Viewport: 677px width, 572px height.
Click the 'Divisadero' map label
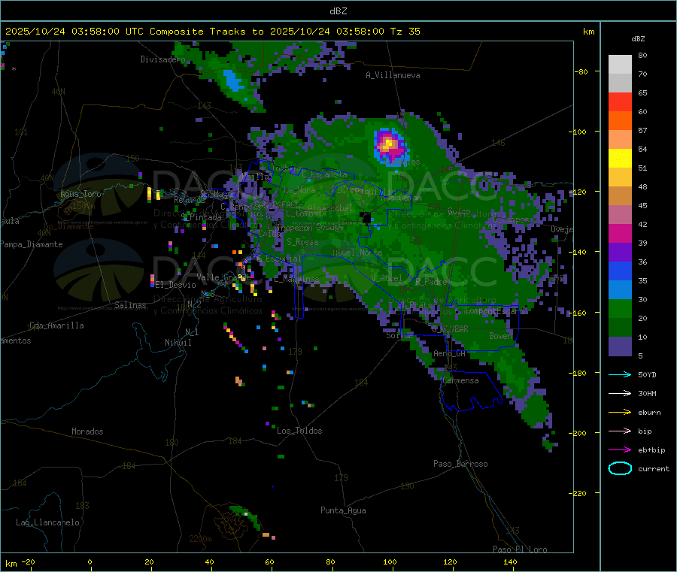162,59
